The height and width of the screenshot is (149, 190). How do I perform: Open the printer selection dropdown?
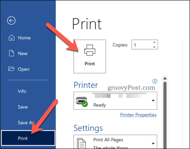point(115,101)
